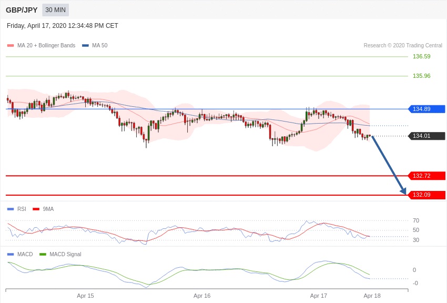Click the MACD blue legend swatch
This screenshot has height=303, width=447.
coord(11,254)
